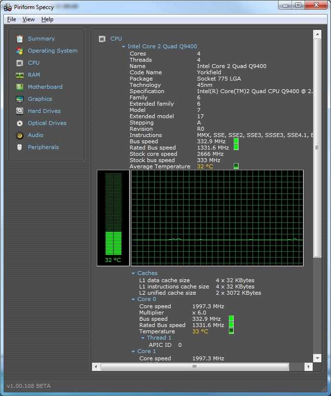Open the File menu
The width and height of the screenshot is (331, 396).
pos(12,19)
